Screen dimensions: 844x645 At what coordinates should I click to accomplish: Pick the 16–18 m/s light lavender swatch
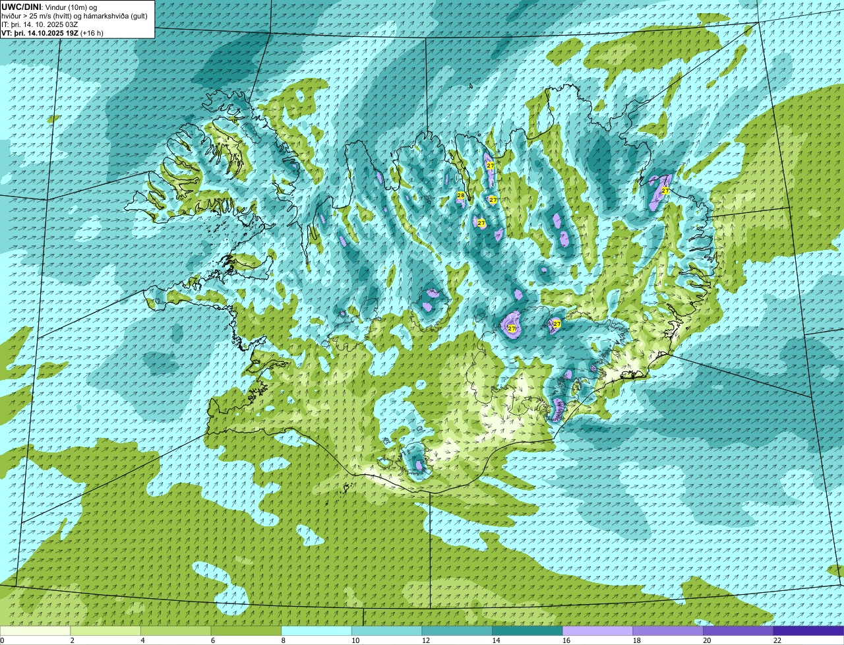pyautogui.click(x=597, y=630)
